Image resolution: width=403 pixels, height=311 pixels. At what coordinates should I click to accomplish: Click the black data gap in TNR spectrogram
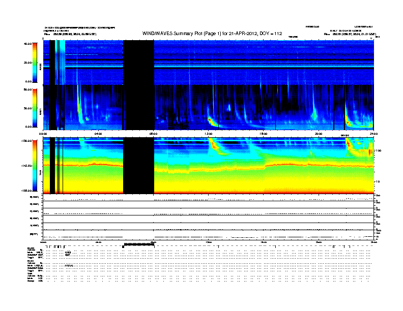pyautogui.click(x=138, y=166)
